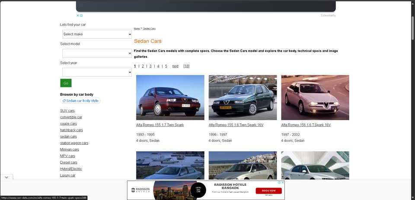Click the Book Now button in Radisson ad
415x200 pixels.
click(x=268, y=191)
